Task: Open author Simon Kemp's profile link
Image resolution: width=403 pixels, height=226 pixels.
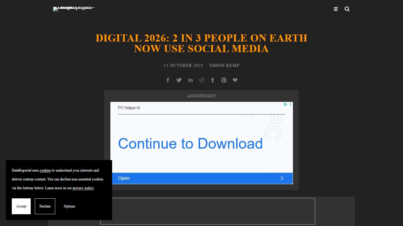Action: (x=224, y=65)
